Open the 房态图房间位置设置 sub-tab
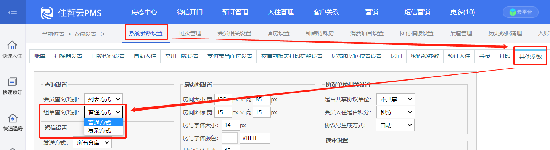This screenshot has height=150, width=550. point(357,56)
